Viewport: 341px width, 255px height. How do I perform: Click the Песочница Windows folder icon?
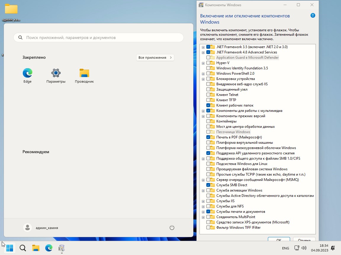[x=213, y=132]
